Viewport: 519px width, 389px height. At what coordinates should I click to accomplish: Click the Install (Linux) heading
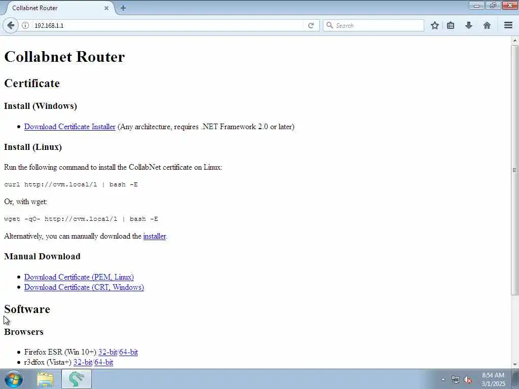33,147
